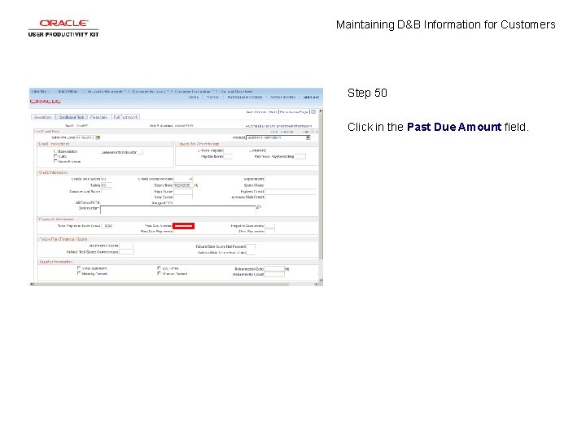Viewport: 586px width, 439px height.
Task: Click the Customer Accounts breadcrumb
Action: (149, 91)
